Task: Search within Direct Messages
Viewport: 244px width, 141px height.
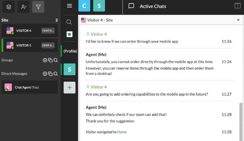Action: (56, 74)
